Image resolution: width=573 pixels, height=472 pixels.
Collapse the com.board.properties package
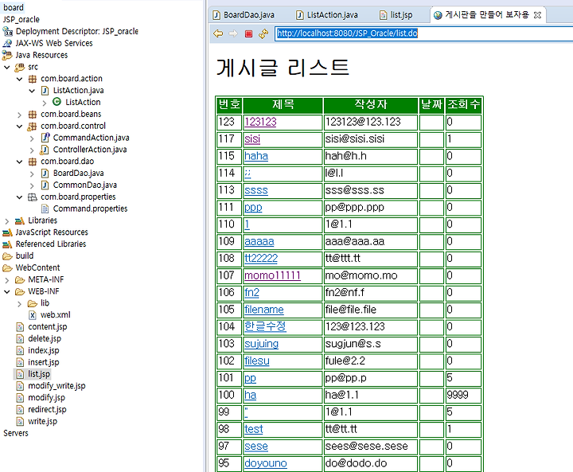[x=19, y=197]
